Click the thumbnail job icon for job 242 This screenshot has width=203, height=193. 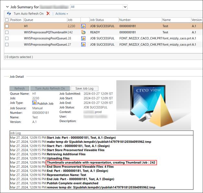point(83,32)
